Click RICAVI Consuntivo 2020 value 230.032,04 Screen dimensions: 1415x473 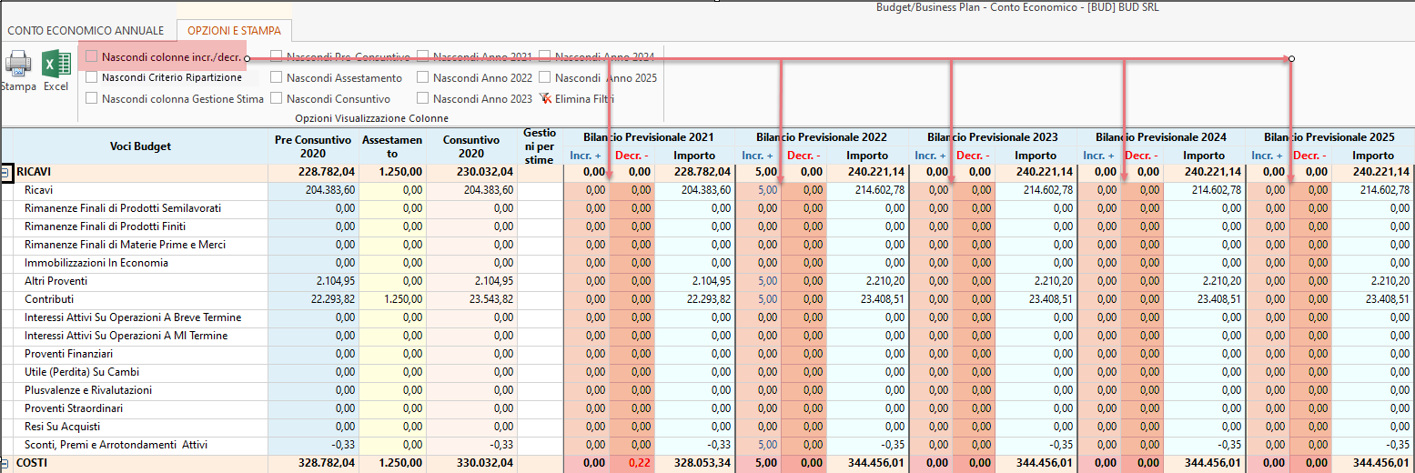471,172
